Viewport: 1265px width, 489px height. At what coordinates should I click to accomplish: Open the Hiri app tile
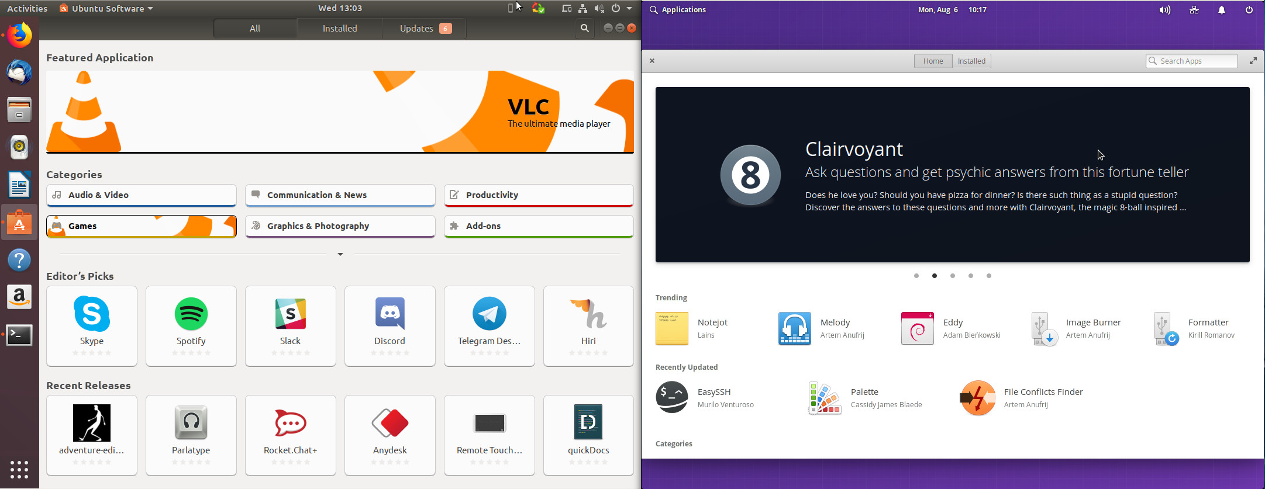coord(588,326)
